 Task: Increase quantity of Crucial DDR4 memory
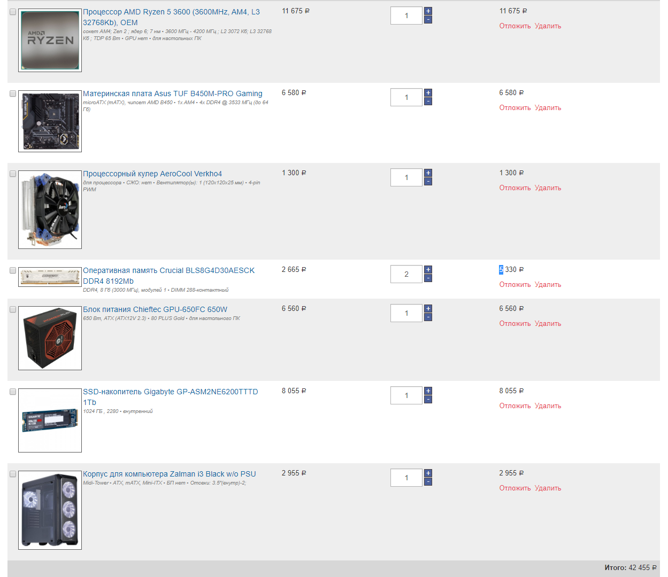click(428, 270)
